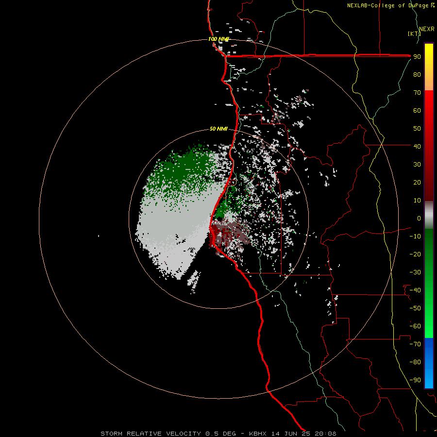The width and height of the screenshot is (437, 437).
Task: Click the -80 value on velocity scale
Action: (x=415, y=362)
